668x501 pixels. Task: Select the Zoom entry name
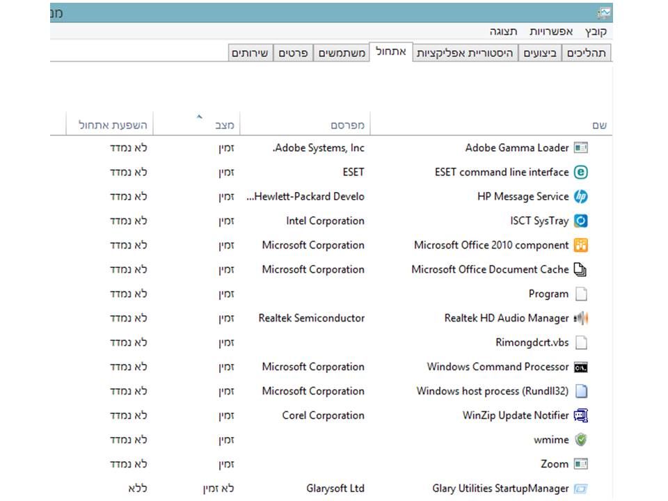[x=555, y=464]
